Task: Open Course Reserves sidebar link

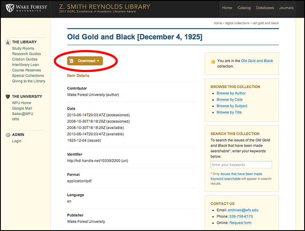Action: coord(26,70)
